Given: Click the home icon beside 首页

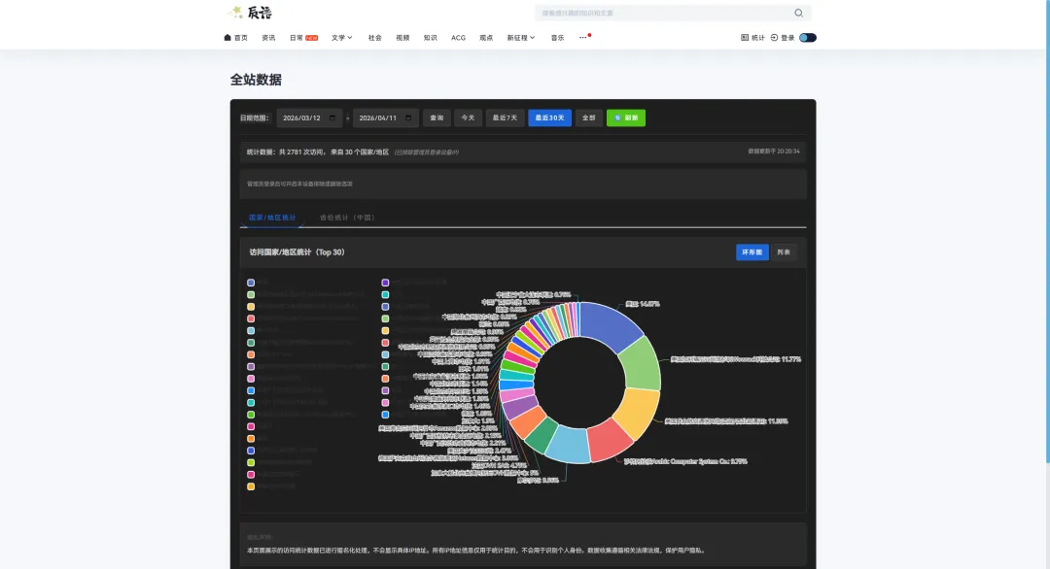Looking at the screenshot, I should (227, 38).
